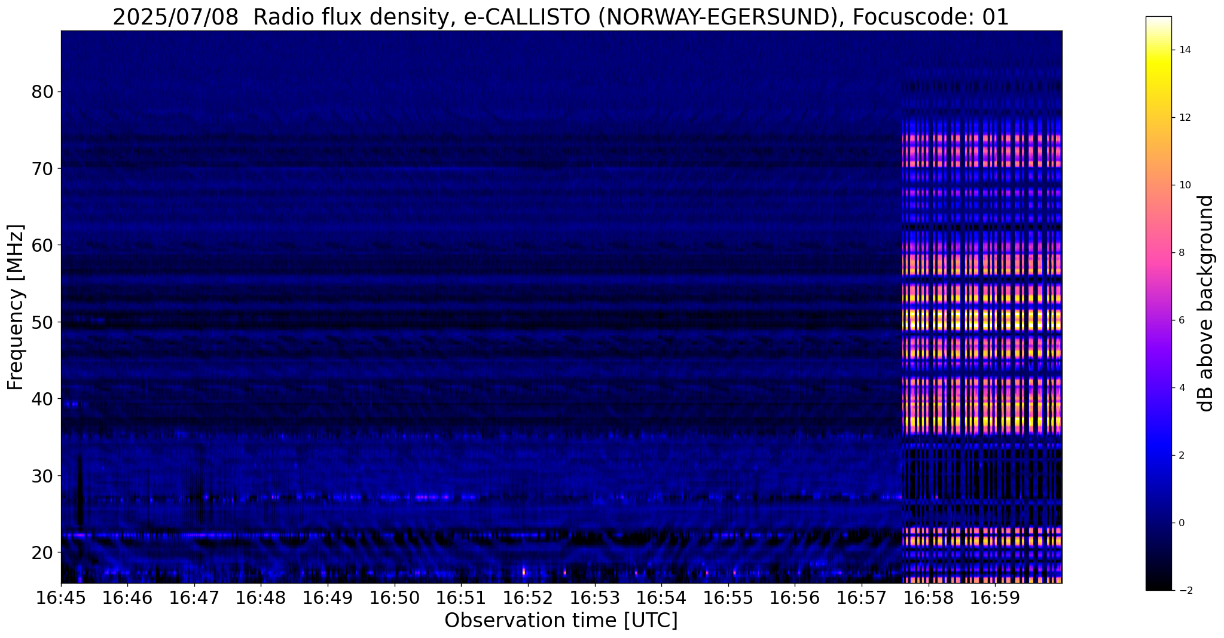This screenshot has width=1224, height=638.
Task: Click the 16:58 time tick label
Action: pos(928,597)
